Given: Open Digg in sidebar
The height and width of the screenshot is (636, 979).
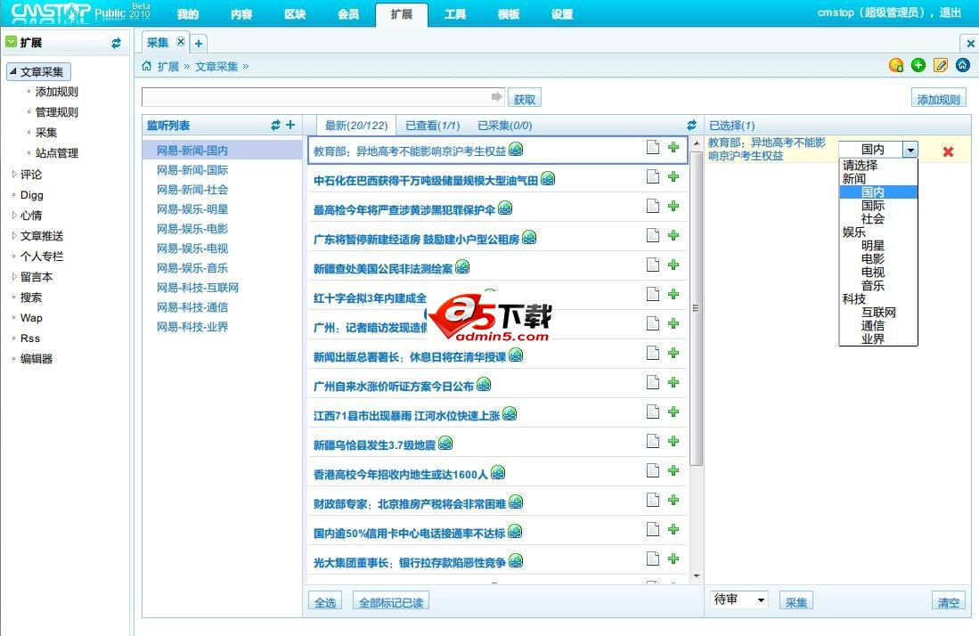Looking at the screenshot, I should click(x=32, y=195).
